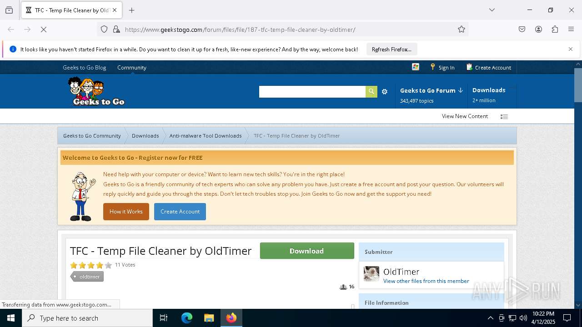
Task: Open Task View on taskbar
Action: click(x=164, y=318)
